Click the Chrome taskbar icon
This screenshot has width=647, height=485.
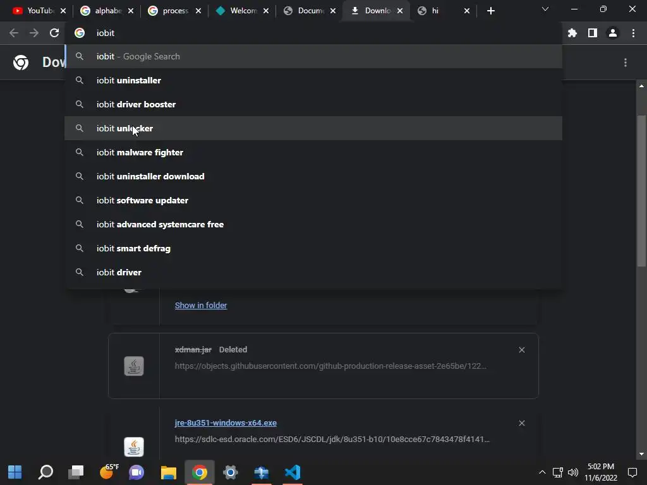199,472
